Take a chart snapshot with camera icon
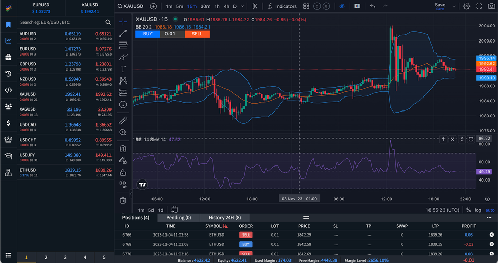This screenshot has width=498, height=263. point(491,6)
